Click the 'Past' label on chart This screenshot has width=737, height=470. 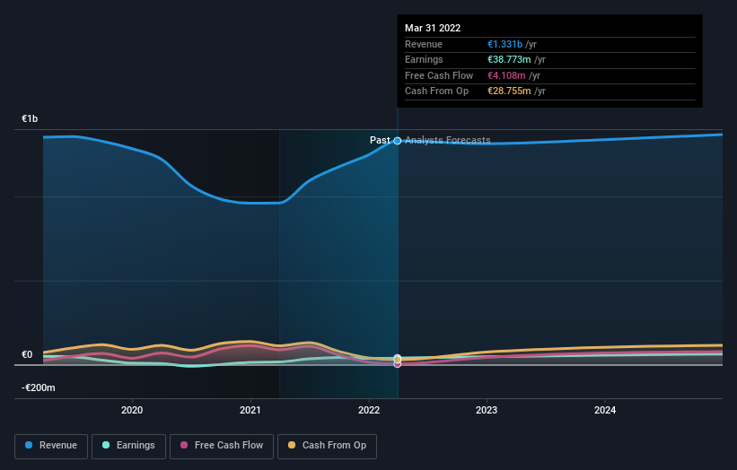tap(380, 141)
